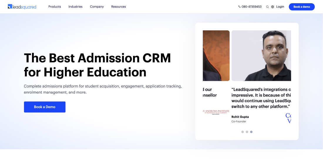Expand the Company navigation menu

click(97, 7)
